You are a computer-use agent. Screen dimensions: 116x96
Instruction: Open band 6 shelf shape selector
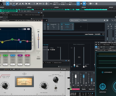[27, 65]
